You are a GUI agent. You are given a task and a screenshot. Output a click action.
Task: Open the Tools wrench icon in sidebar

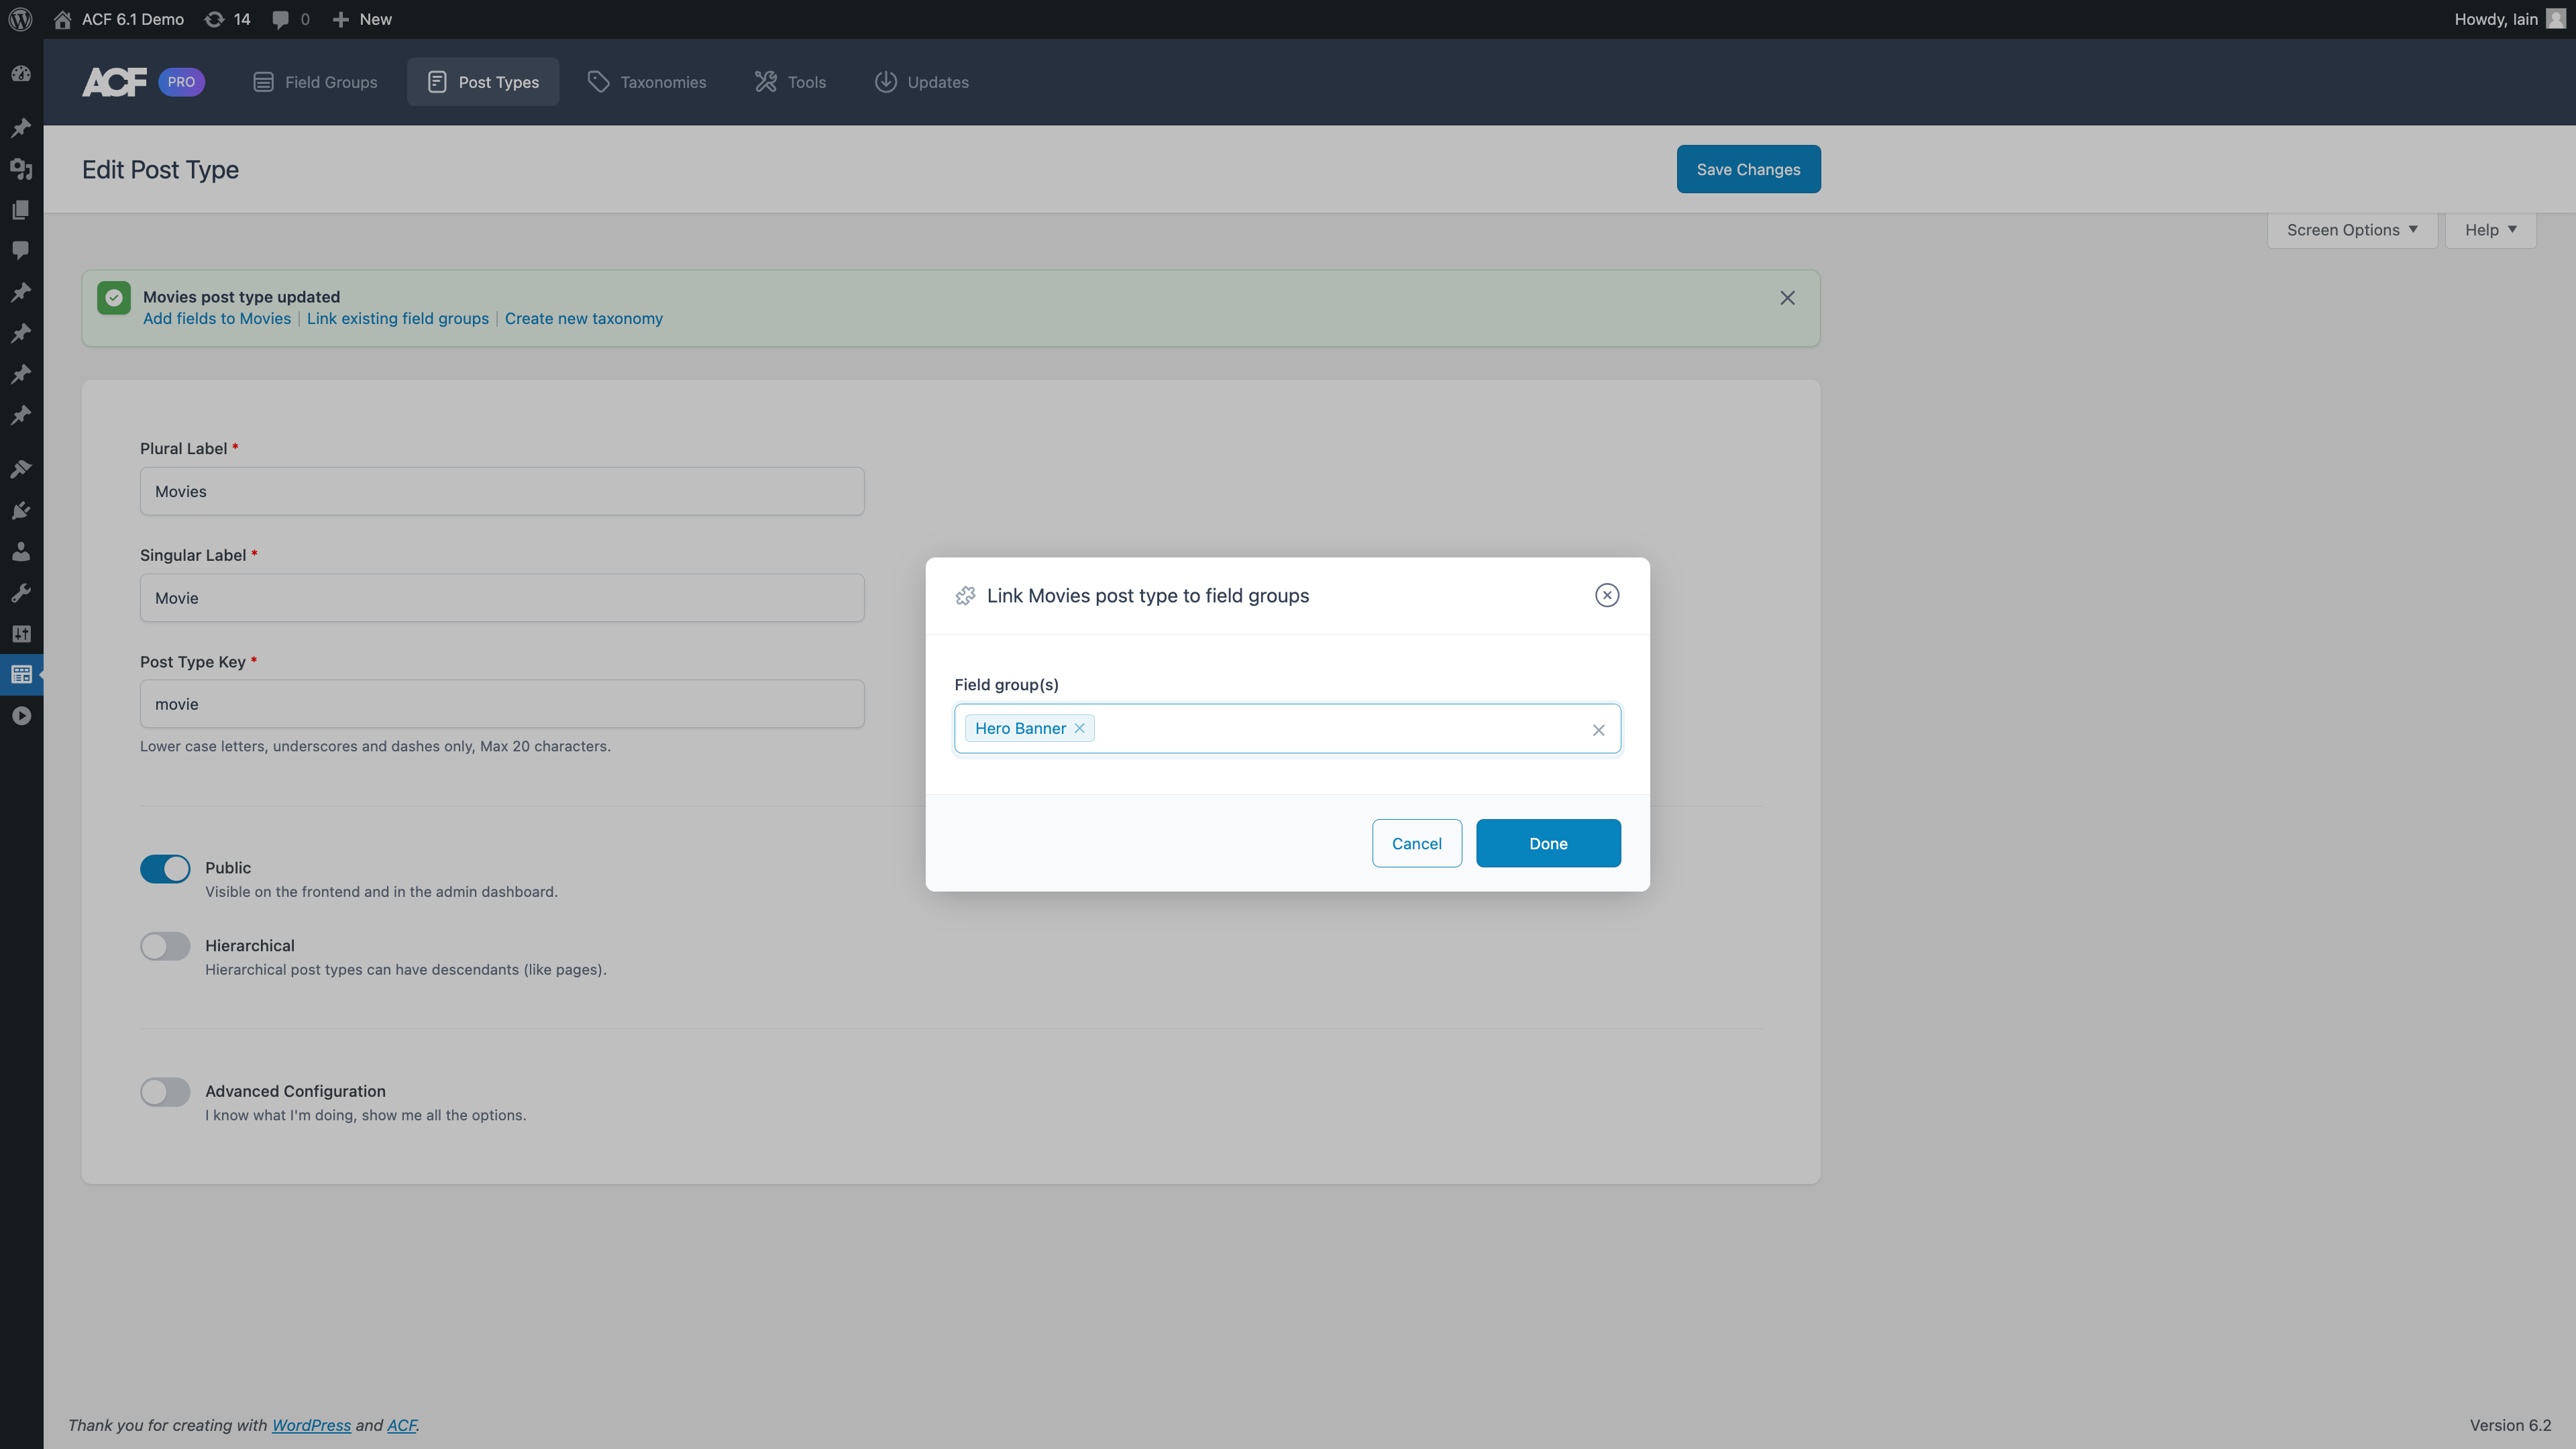(x=21, y=592)
